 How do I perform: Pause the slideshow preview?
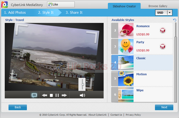[x=57, y=95]
